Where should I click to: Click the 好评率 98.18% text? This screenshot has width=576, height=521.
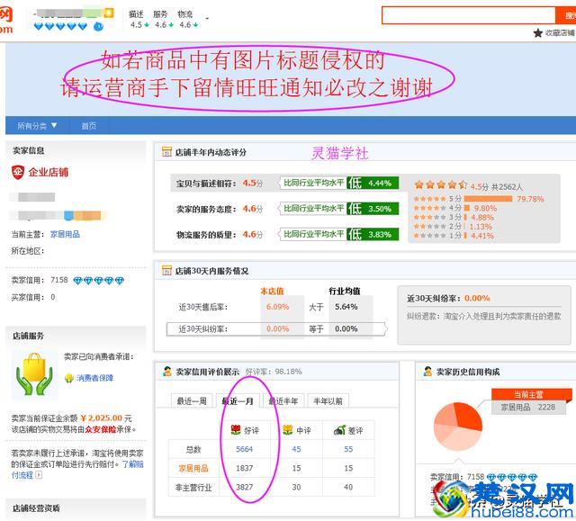[x=274, y=372]
